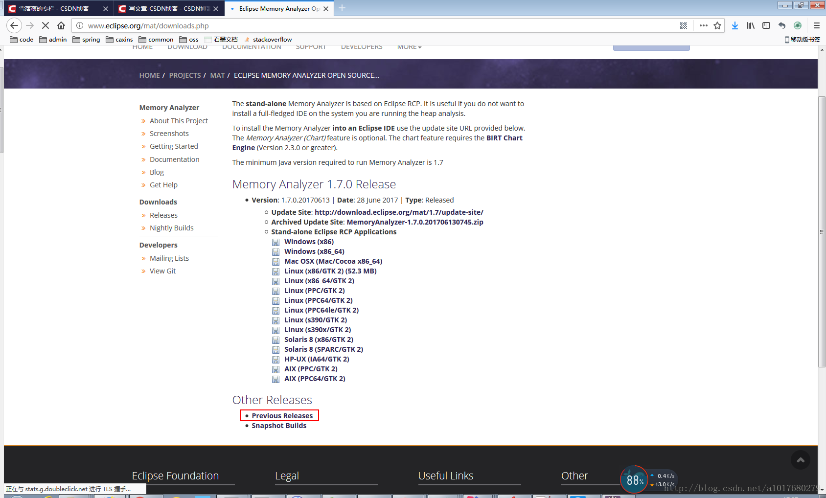
Task: Open the stackoverflow bookmark
Action: point(268,40)
